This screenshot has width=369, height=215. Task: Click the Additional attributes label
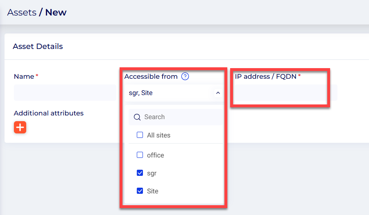click(x=48, y=113)
